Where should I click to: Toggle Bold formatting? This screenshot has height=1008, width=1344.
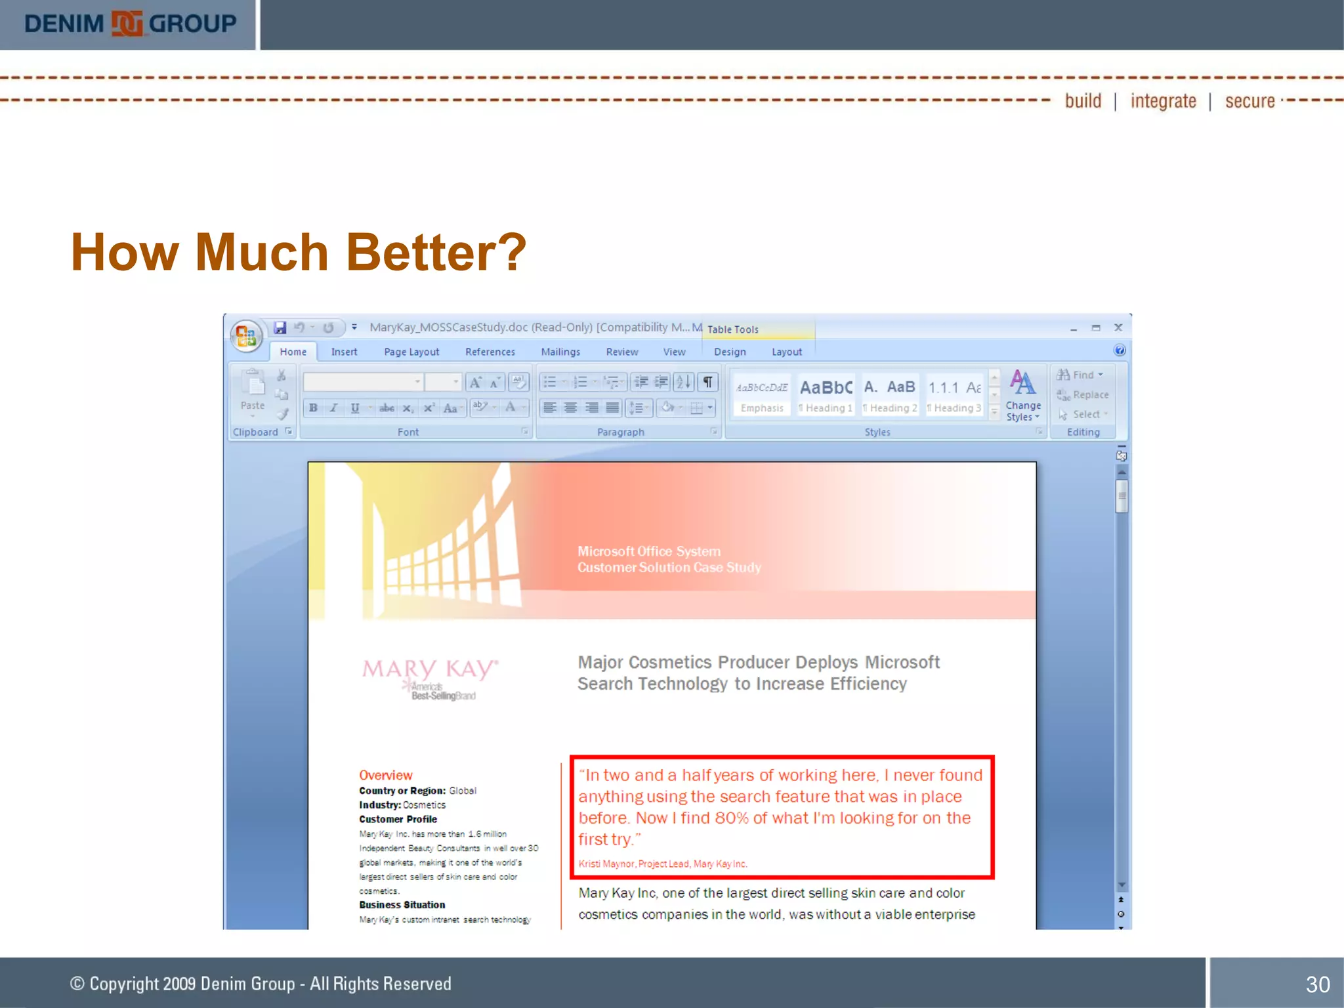point(313,408)
